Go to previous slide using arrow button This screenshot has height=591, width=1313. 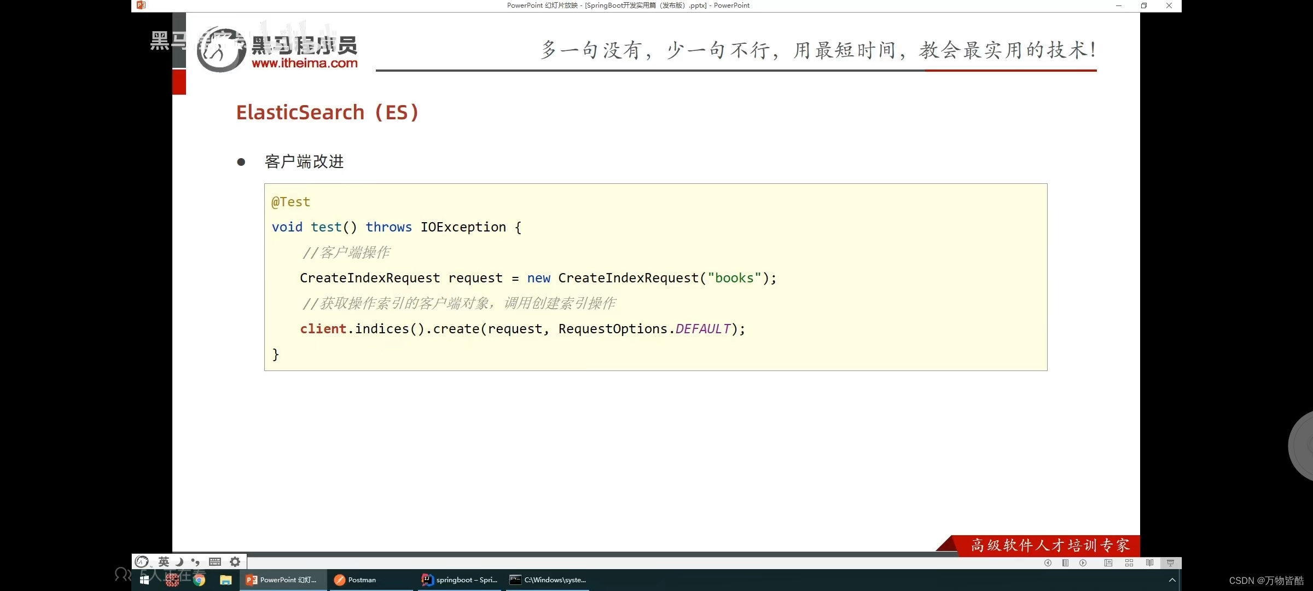[1048, 563]
